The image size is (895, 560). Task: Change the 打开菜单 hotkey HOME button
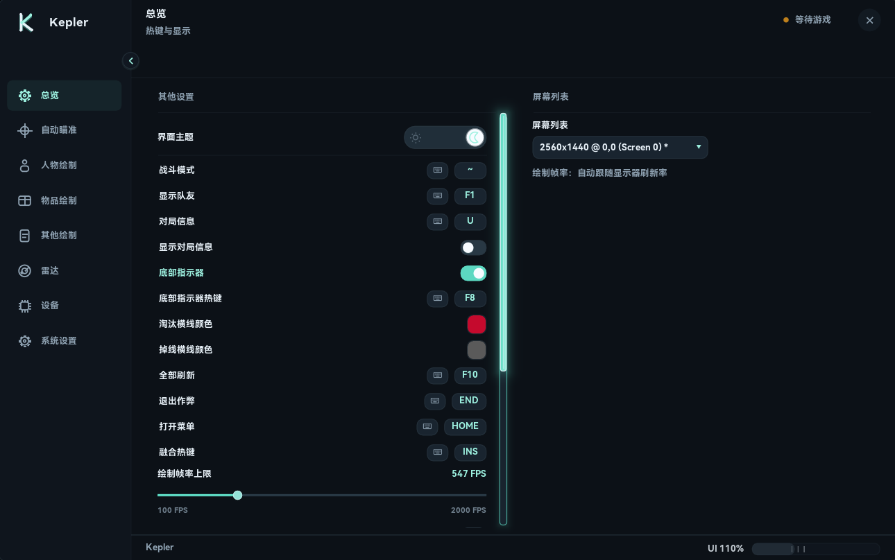coord(465,426)
